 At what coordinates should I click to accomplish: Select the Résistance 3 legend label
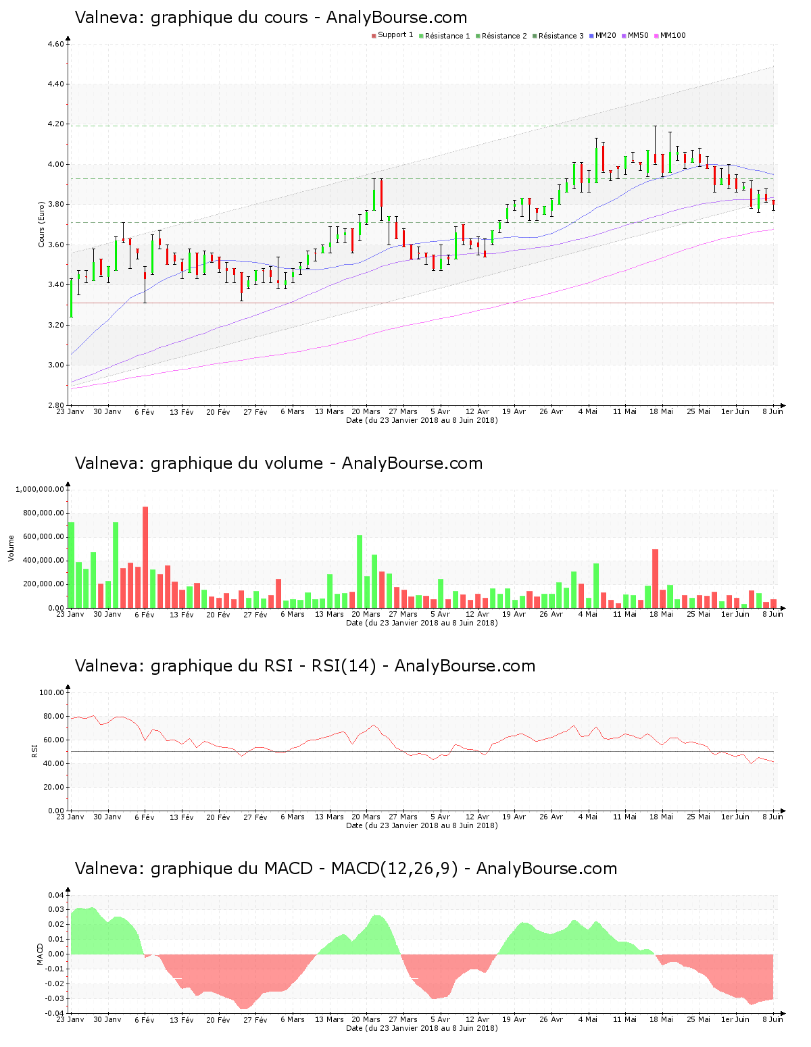click(561, 36)
